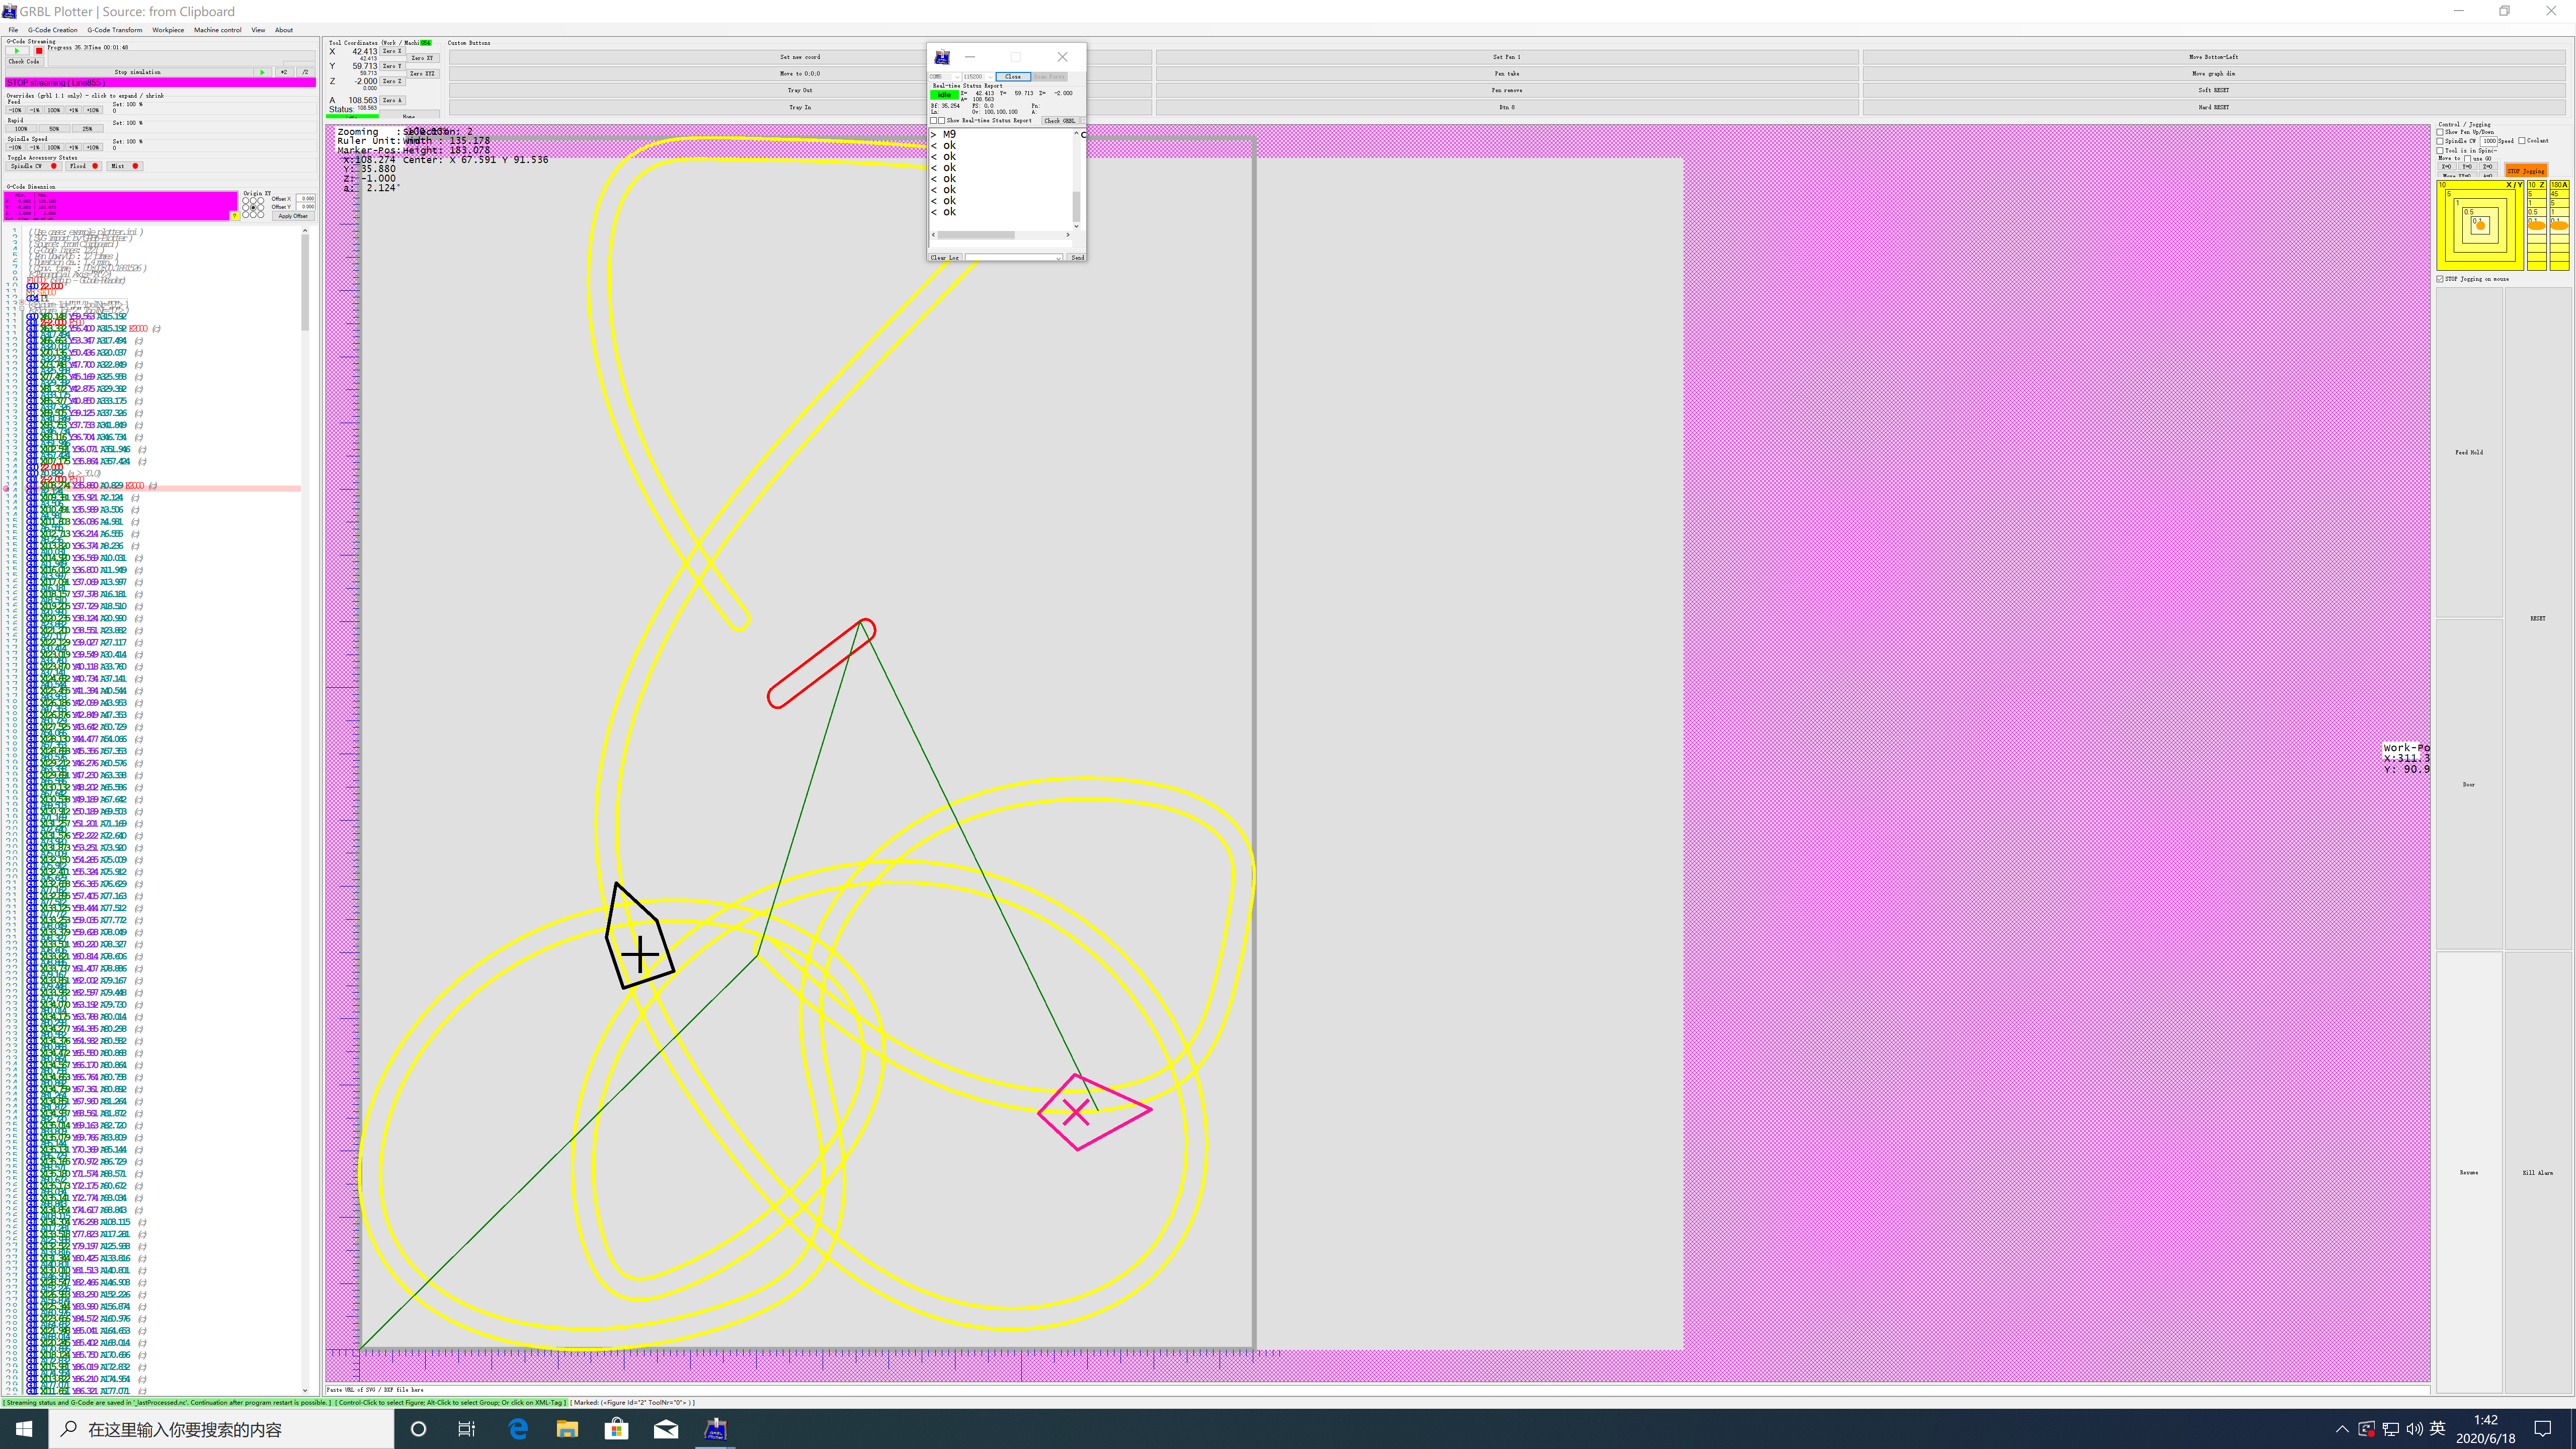Open Microsoft Edge from the taskbar

[518, 1429]
